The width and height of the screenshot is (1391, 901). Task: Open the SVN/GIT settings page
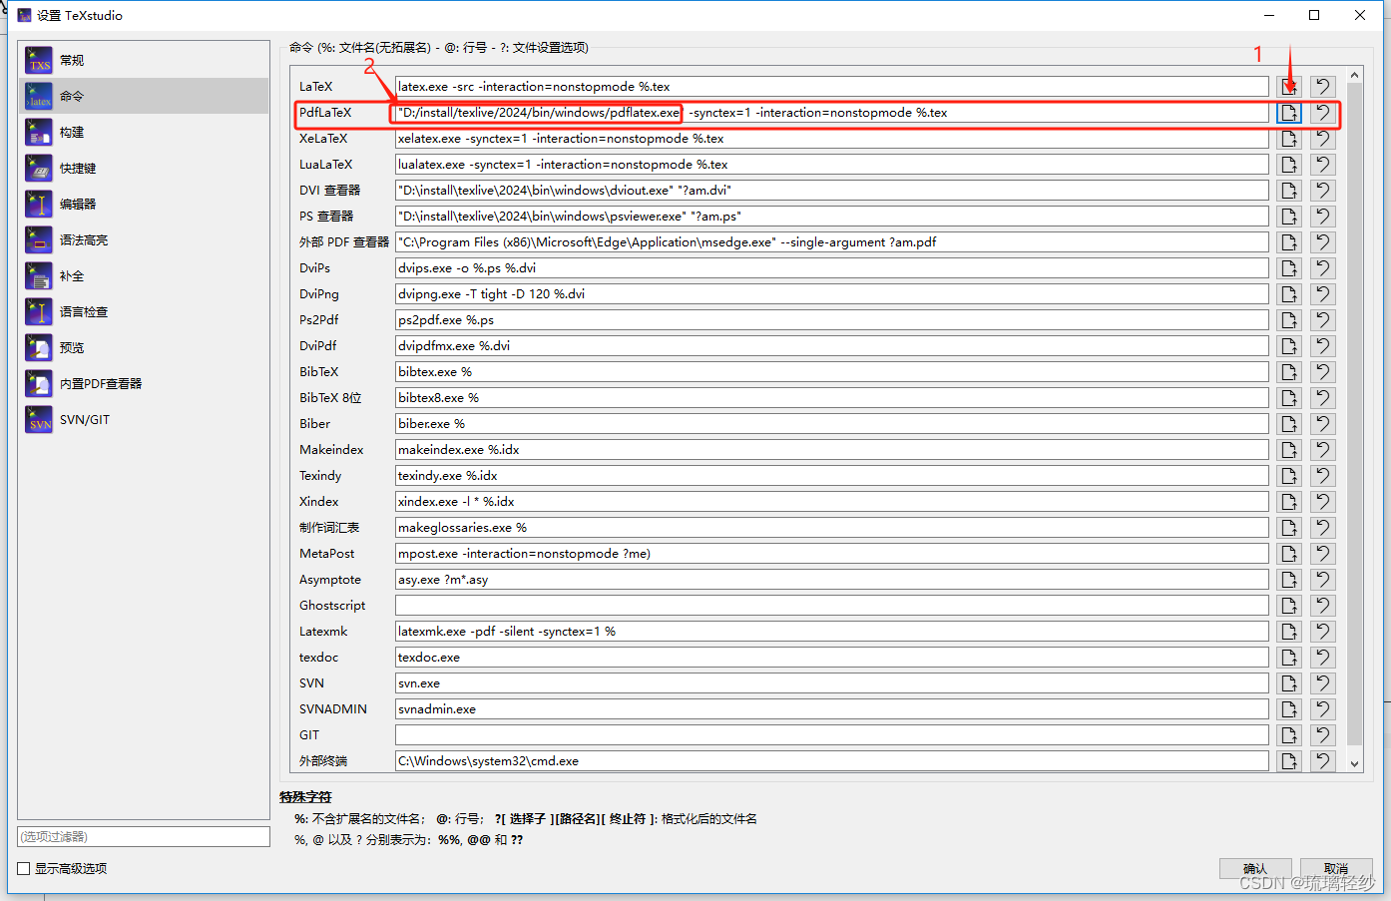click(145, 419)
